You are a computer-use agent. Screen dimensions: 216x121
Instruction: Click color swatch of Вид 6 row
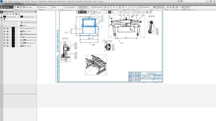pos(13,46)
